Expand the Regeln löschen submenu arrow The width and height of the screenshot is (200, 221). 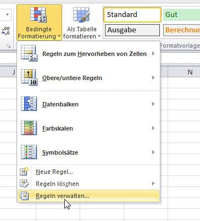[x=153, y=183]
